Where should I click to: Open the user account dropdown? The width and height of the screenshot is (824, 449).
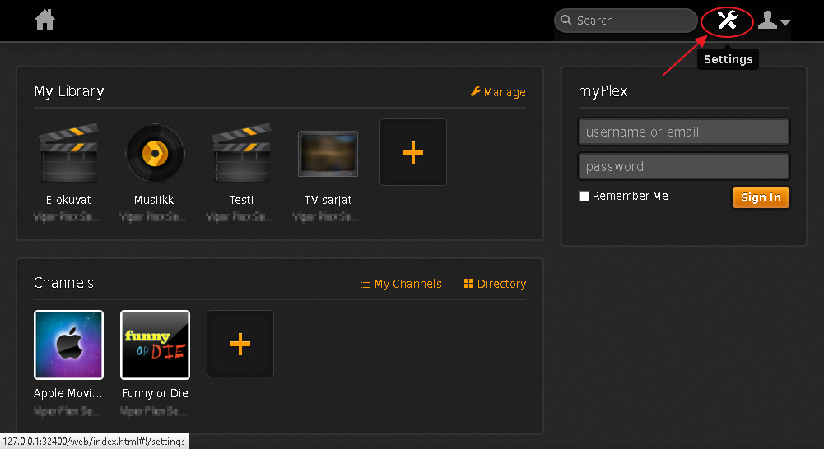(774, 21)
